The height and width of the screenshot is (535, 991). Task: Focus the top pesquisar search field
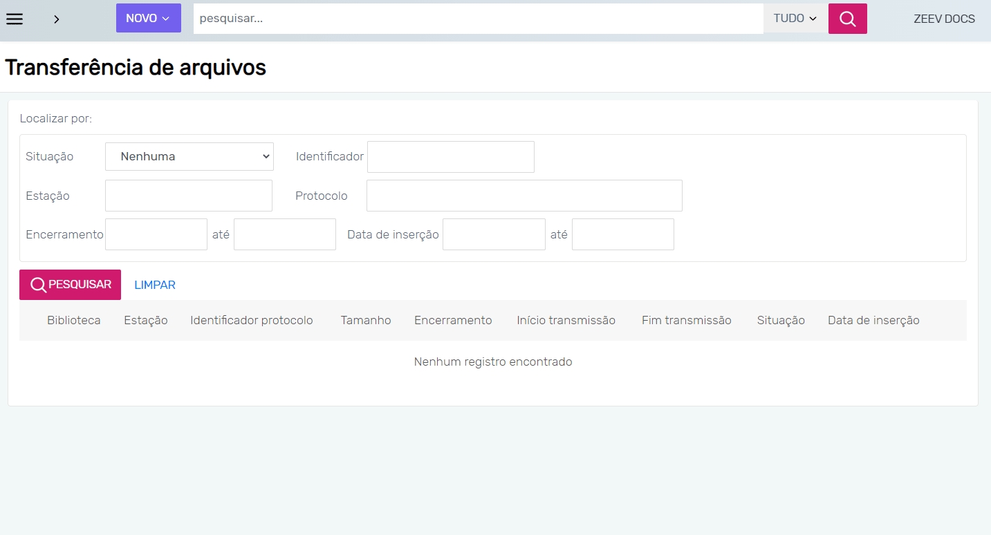coord(477,19)
